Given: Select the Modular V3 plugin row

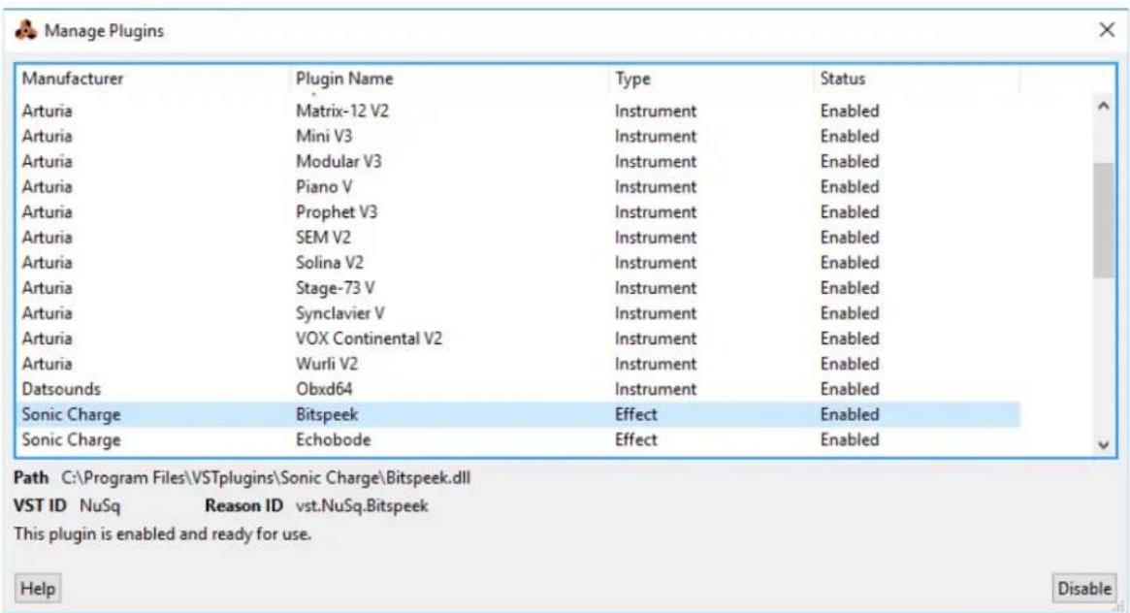Looking at the screenshot, I should coord(517,161).
